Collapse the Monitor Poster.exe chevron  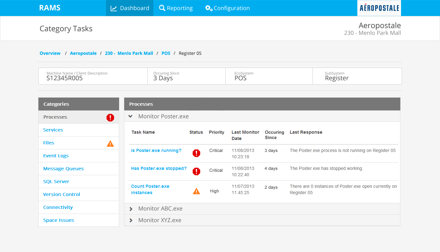[x=130, y=116]
